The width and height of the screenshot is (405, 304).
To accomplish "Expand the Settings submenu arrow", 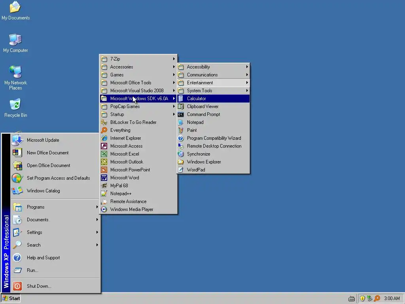I will [97, 232].
